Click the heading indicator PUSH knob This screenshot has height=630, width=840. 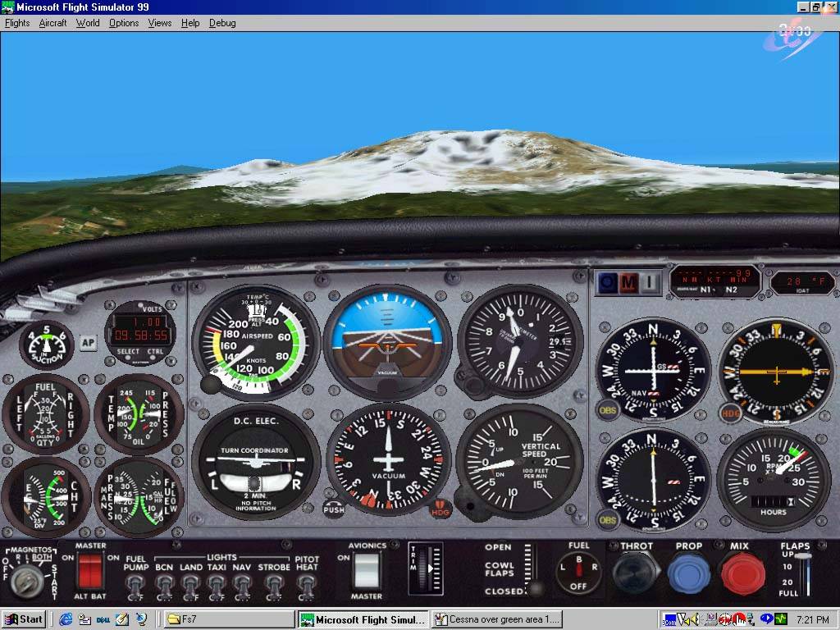(x=334, y=509)
